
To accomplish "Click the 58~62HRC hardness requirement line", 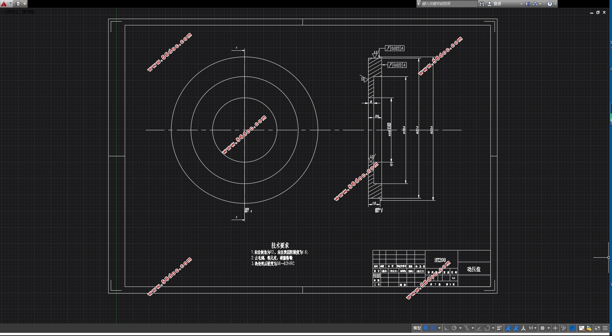I will (x=273, y=263).
